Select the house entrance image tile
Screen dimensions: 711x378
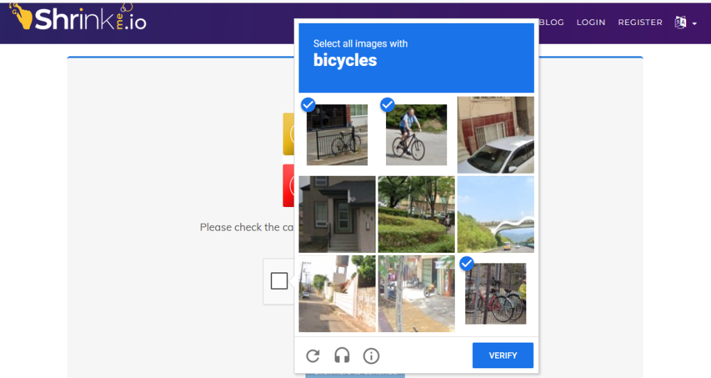pos(337,214)
